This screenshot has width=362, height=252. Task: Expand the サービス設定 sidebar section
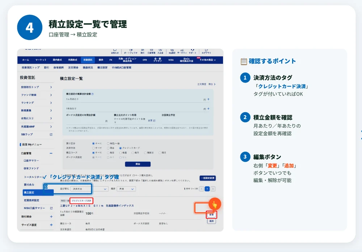point(51,225)
